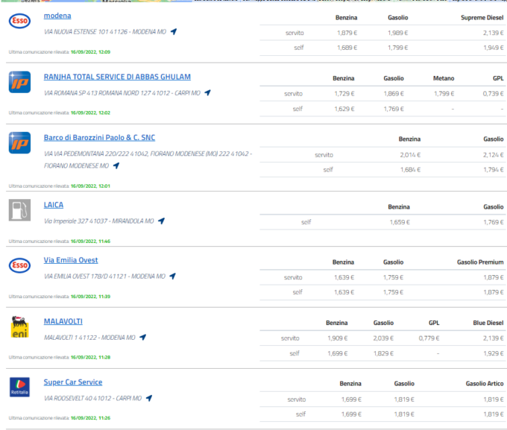Click Barco servito Benzina price 2,014 €

410,155
